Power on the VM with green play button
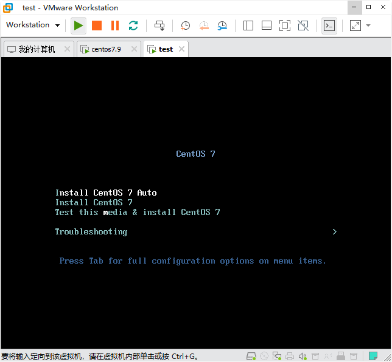The image size is (392, 362). click(x=79, y=26)
